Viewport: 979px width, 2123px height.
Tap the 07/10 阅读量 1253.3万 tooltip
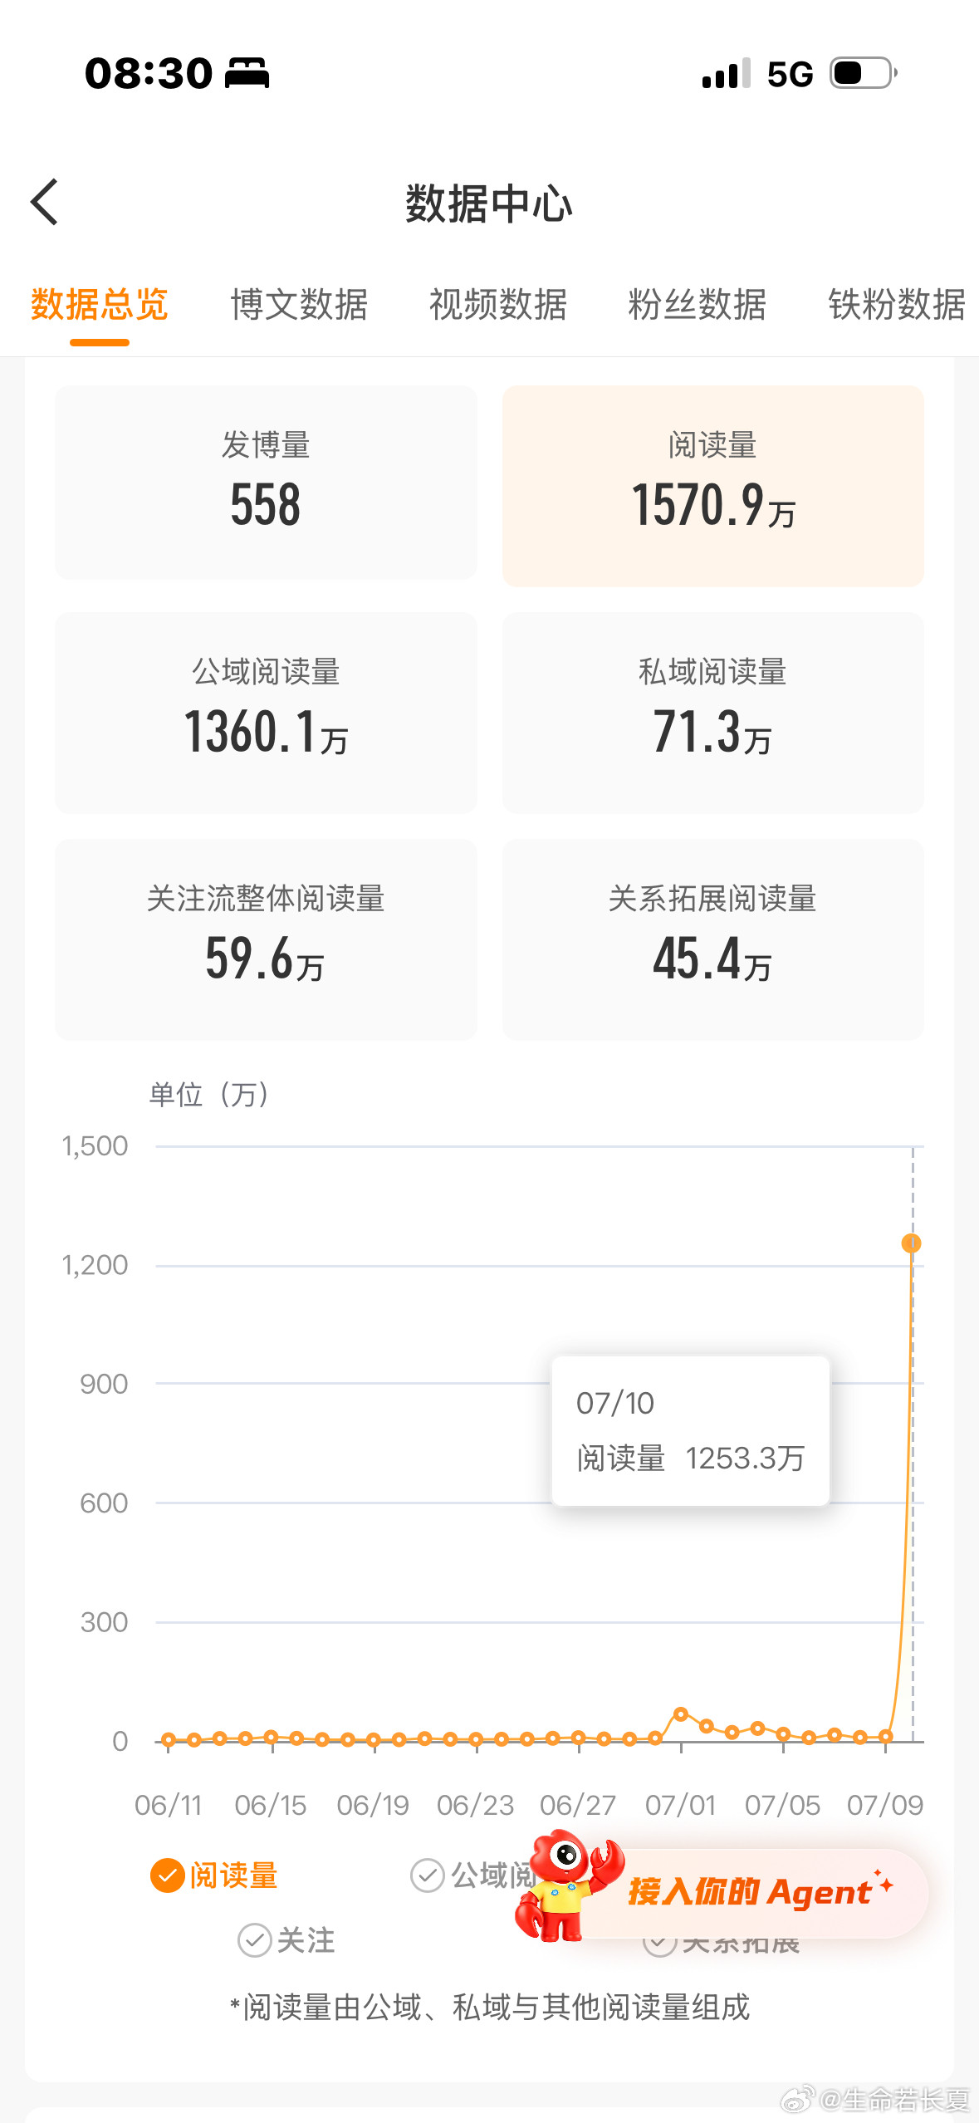[x=691, y=1430]
